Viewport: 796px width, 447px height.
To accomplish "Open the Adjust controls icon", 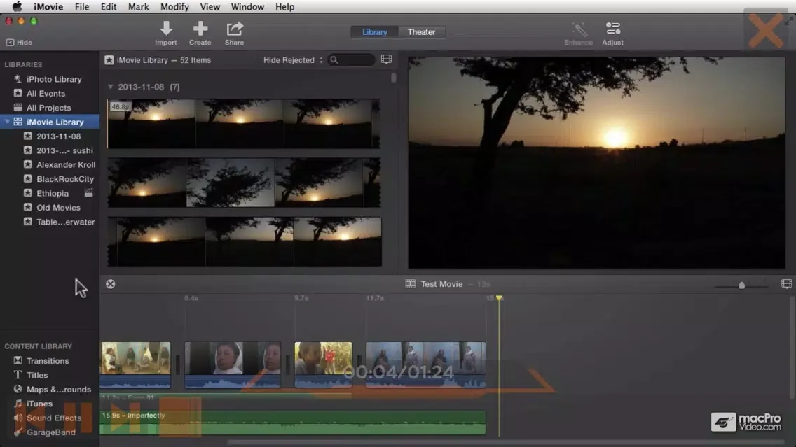I will click(x=612, y=29).
